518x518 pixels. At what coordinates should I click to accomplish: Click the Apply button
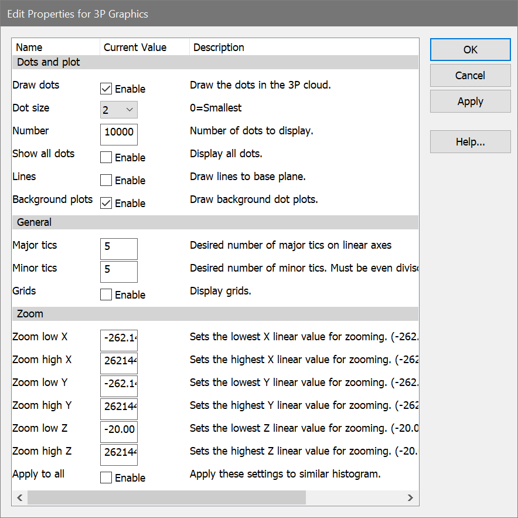point(470,101)
